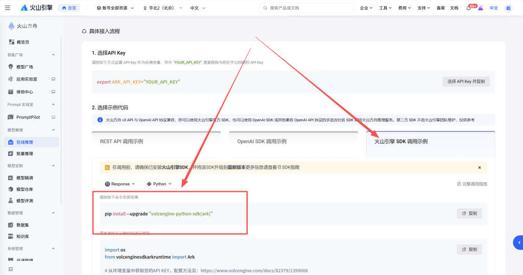Image resolution: width=523 pixels, height=275 pixels.
Task: Open the 模型广场 sidebar item
Action: [x=25, y=67]
